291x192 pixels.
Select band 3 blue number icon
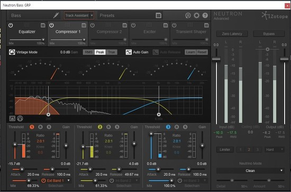pos(168,127)
